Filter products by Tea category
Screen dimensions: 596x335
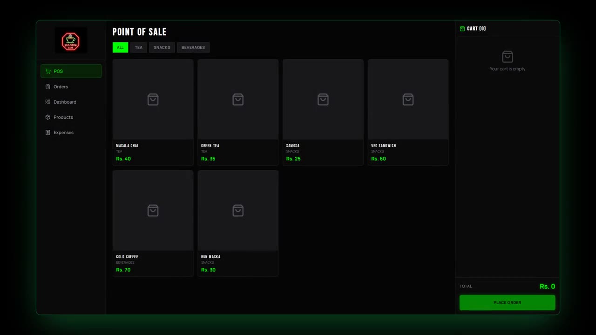(x=139, y=47)
